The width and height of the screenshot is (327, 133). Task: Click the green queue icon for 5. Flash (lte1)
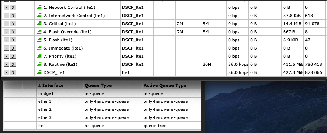39,40
